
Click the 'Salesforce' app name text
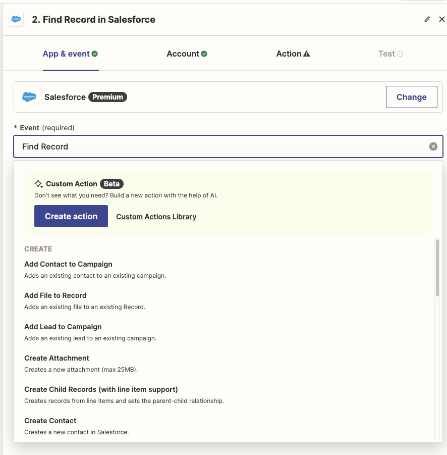tap(65, 97)
